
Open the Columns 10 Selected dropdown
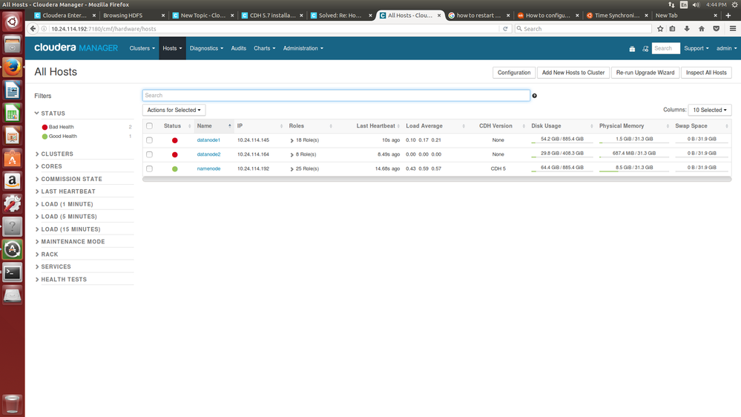click(x=710, y=110)
